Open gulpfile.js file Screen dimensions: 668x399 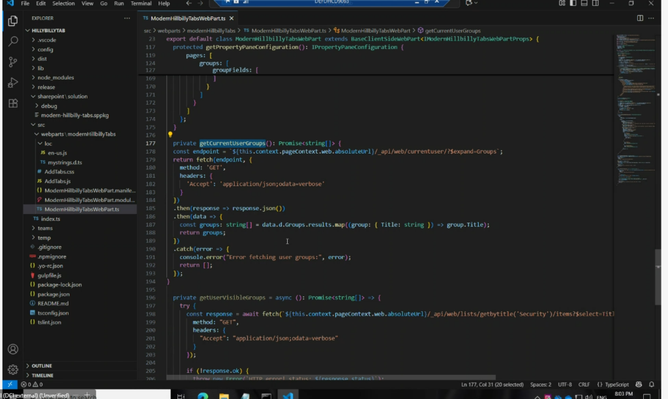50,275
